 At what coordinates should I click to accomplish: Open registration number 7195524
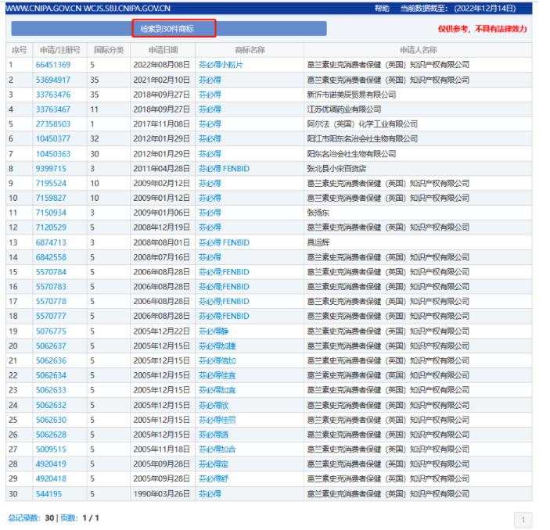coord(51,184)
